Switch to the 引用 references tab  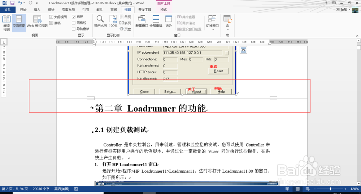click(x=86, y=10)
